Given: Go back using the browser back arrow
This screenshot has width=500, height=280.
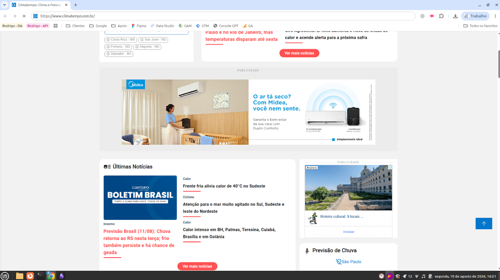Looking at the screenshot, I should 5,16.
